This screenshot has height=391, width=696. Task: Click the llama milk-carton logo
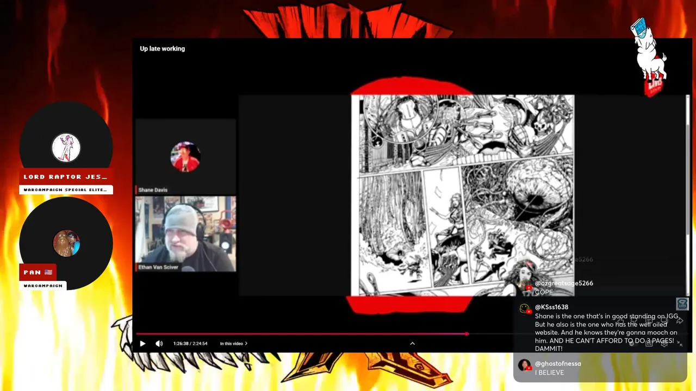[649, 59]
